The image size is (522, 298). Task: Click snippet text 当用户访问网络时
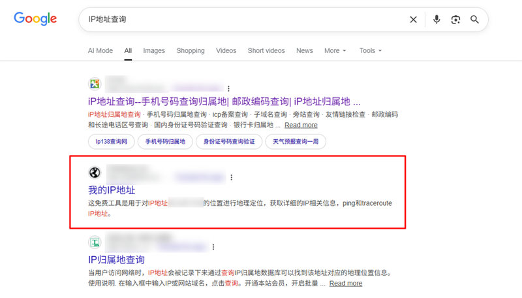pos(115,273)
